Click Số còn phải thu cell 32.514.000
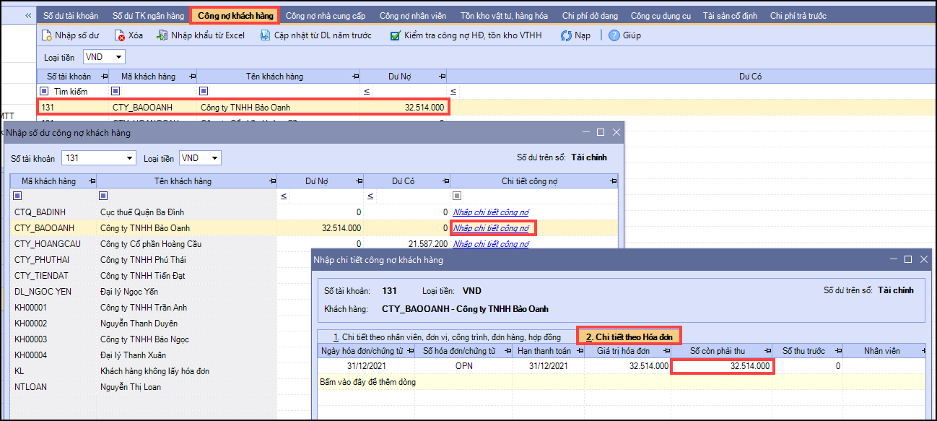Viewport: 937px width, 421px height. [x=722, y=366]
